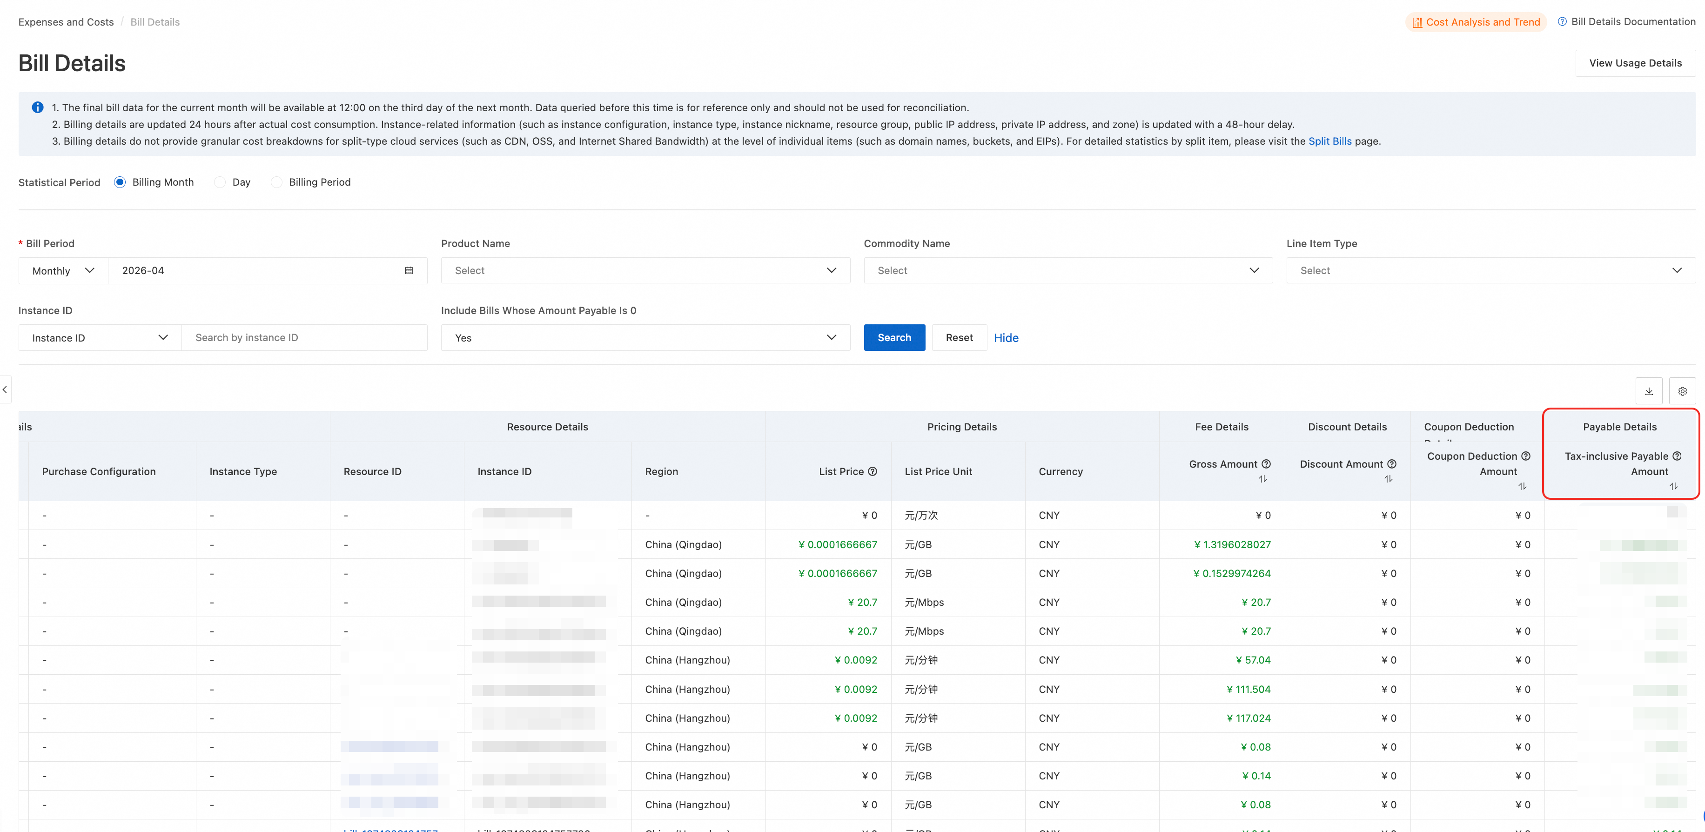The height and width of the screenshot is (832, 1705).
Task: Click the gross amount ¥ 111.504 cell
Action: tap(1249, 689)
